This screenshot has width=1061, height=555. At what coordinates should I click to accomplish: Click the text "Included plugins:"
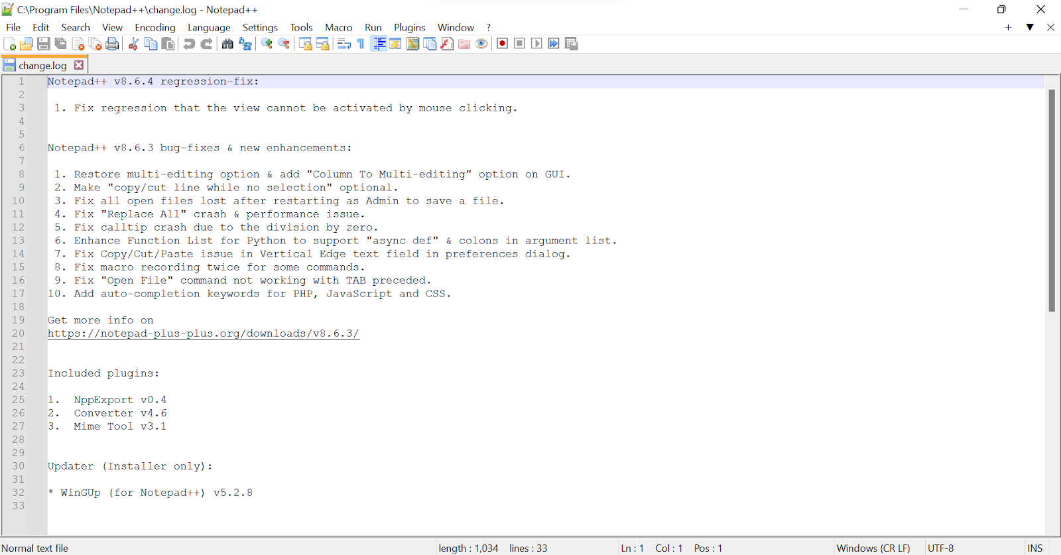pyautogui.click(x=103, y=373)
